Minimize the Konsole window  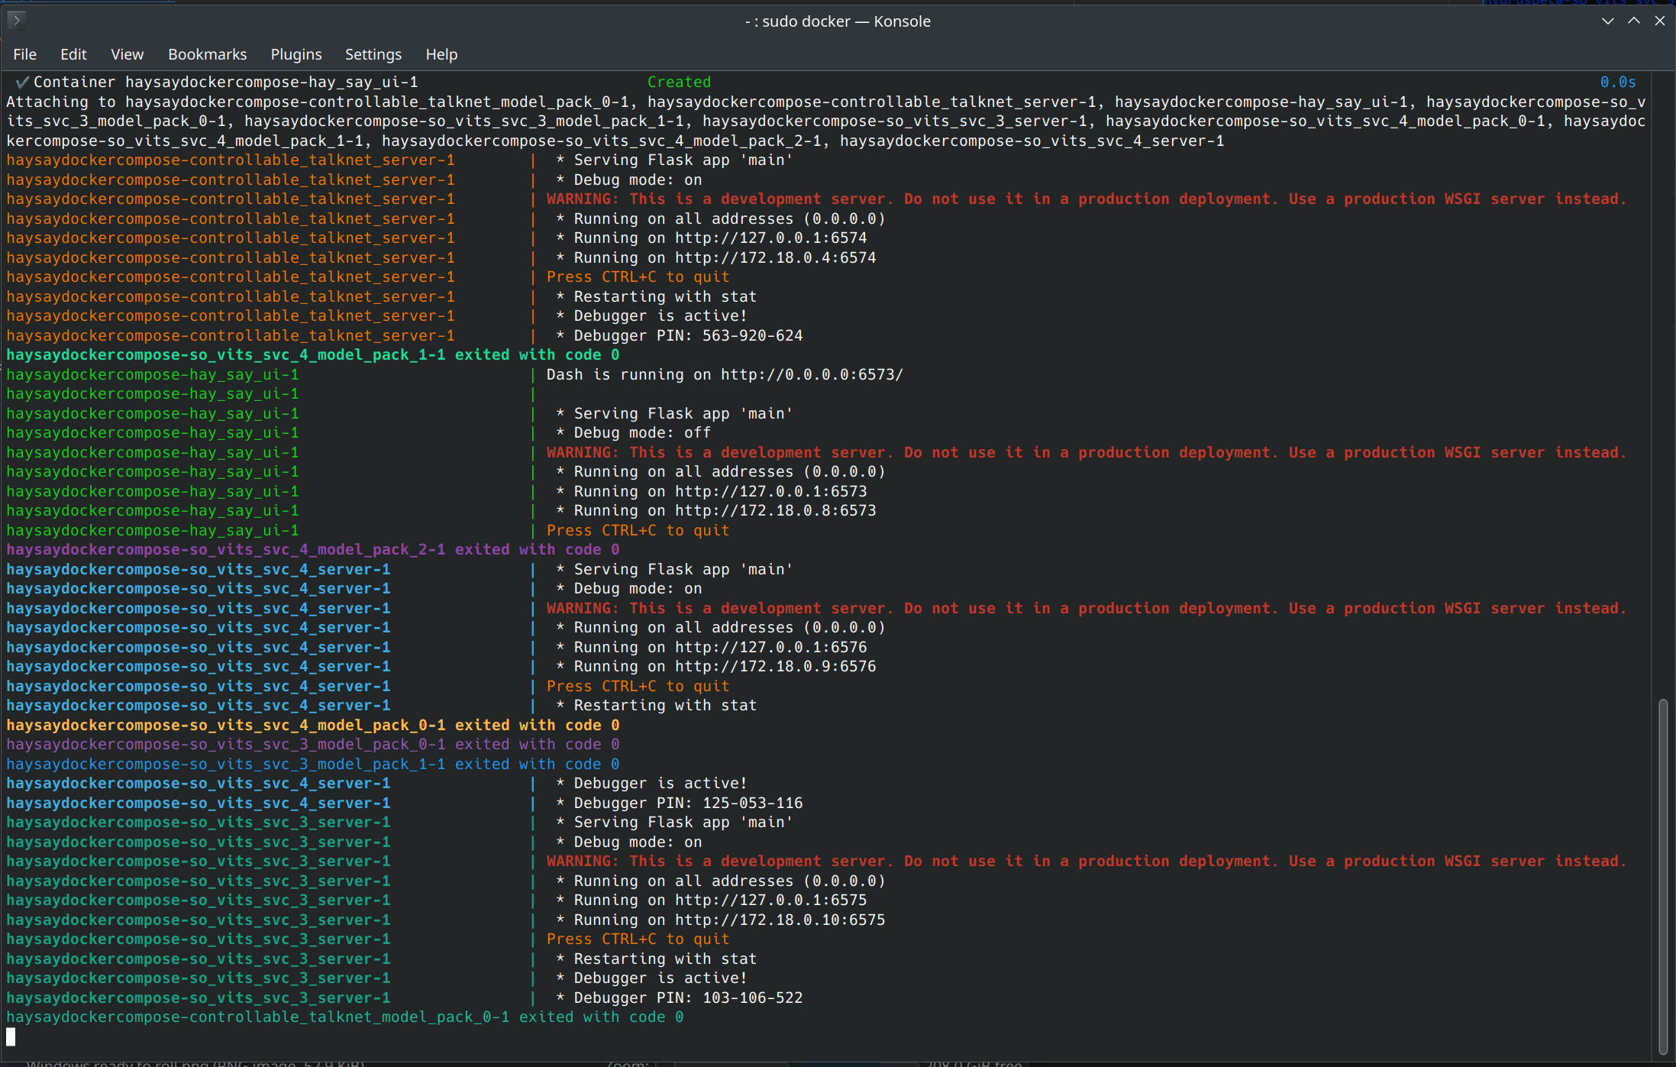click(x=1607, y=21)
